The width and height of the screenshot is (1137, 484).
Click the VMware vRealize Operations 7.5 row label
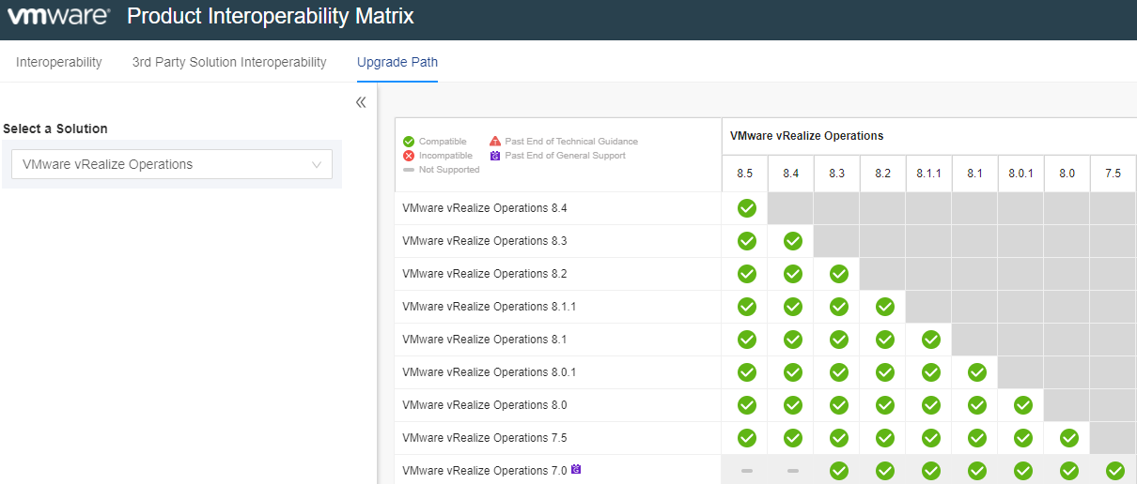coord(484,438)
